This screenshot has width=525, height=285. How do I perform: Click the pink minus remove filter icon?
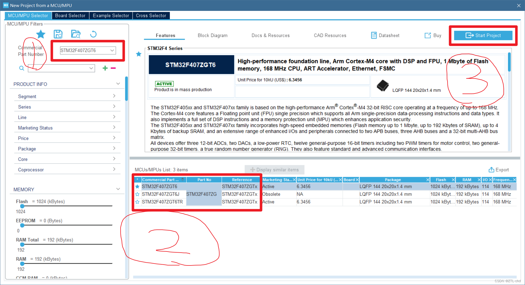pyautogui.click(x=113, y=68)
